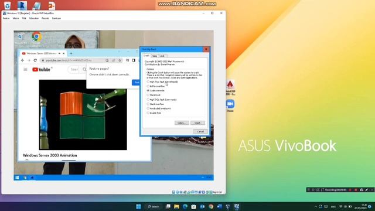
Task: Open the Colors... dialog button
Action: [x=182, y=123]
